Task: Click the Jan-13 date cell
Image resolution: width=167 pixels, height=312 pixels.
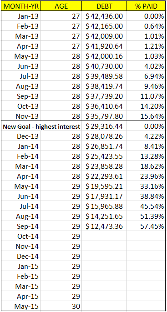Action: (x=20, y=16)
